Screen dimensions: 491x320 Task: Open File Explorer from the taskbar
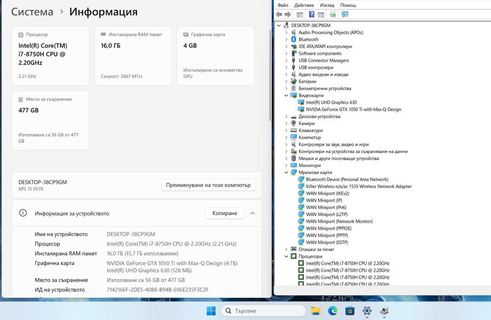tap(316, 311)
